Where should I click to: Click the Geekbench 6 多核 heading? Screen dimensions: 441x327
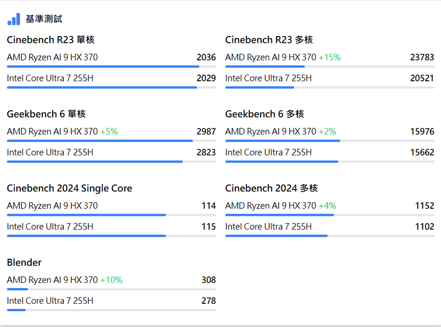265,114
